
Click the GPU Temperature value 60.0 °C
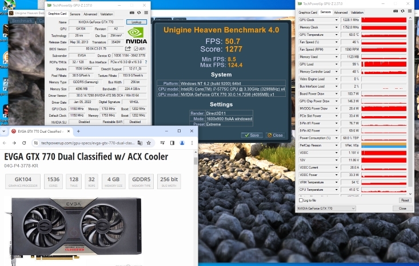tap(350, 35)
